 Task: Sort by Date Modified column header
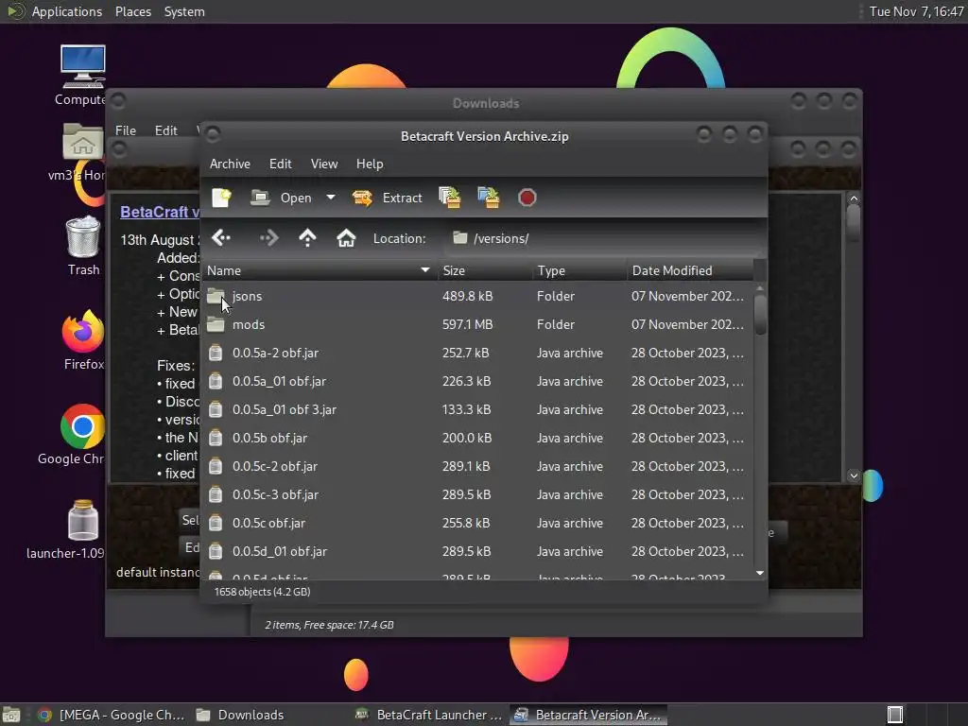coord(690,270)
